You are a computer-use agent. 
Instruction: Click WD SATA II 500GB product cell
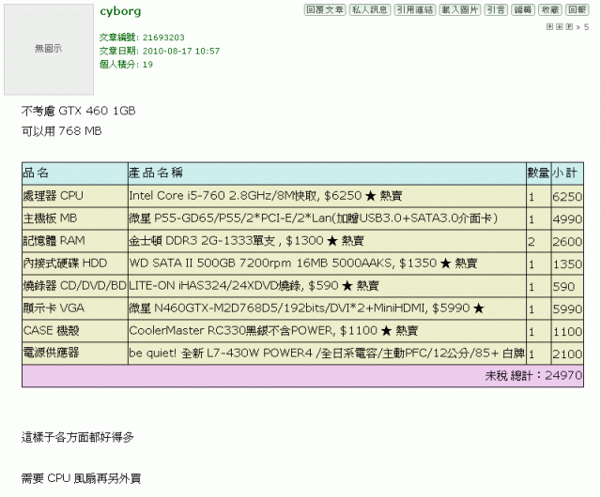pos(327,264)
